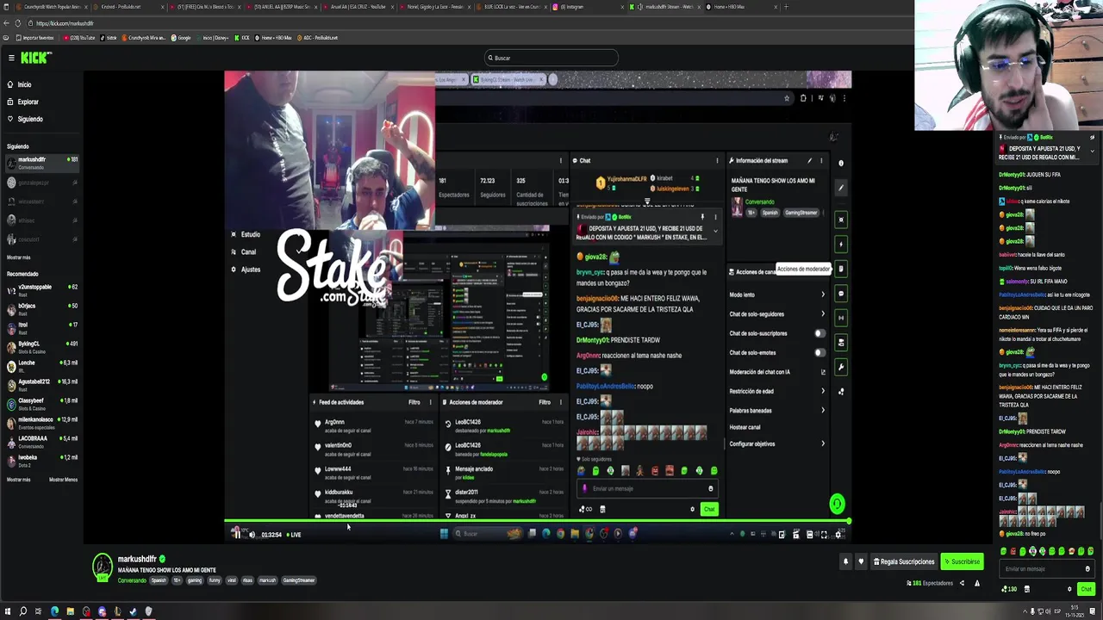Click the GamingStreamer tag below stream

tap(299, 580)
